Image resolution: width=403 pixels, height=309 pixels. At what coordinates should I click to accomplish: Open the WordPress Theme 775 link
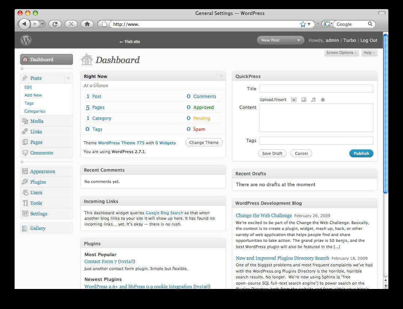(121, 143)
